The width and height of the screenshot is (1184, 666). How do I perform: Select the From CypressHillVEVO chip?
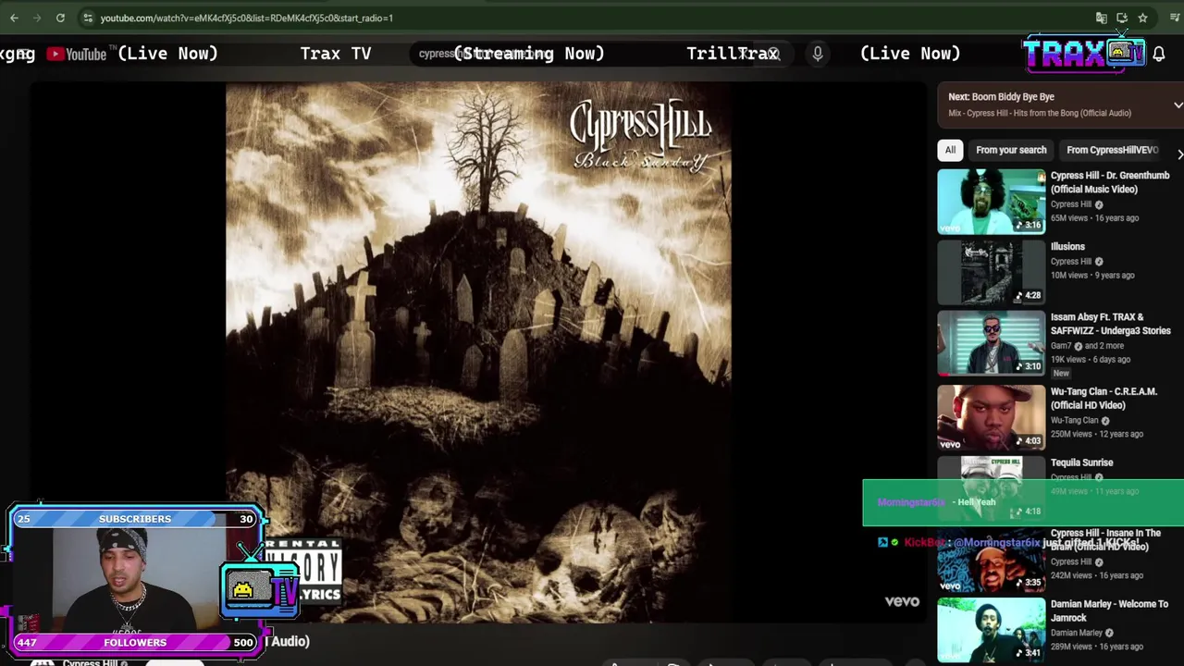point(1112,150)
